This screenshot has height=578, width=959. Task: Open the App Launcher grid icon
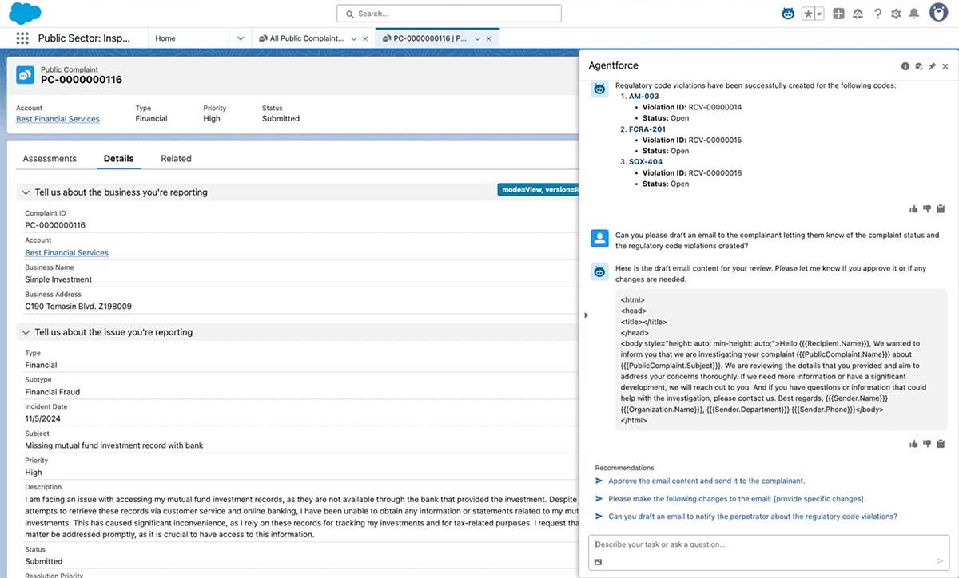[x=22, y=38]
